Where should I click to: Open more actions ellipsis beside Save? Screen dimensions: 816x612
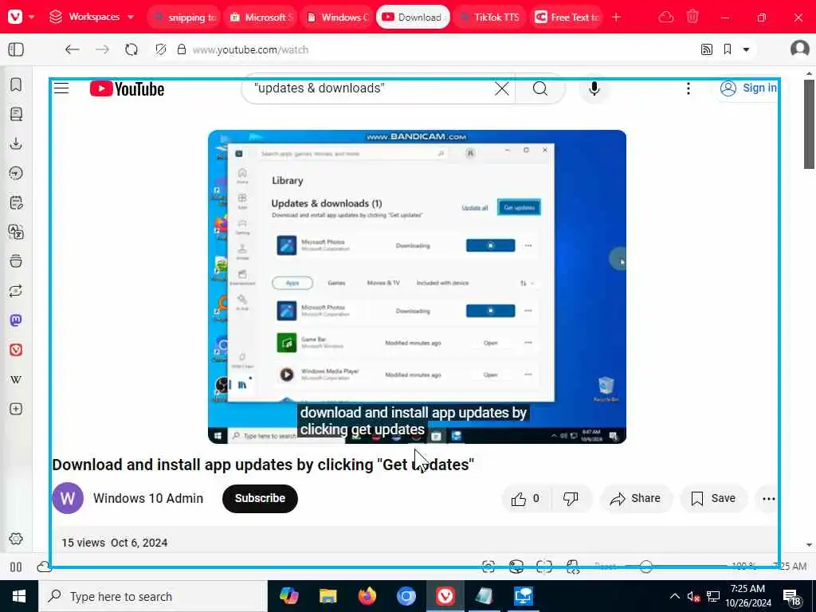pyautogui.click(x=769, y=499)
